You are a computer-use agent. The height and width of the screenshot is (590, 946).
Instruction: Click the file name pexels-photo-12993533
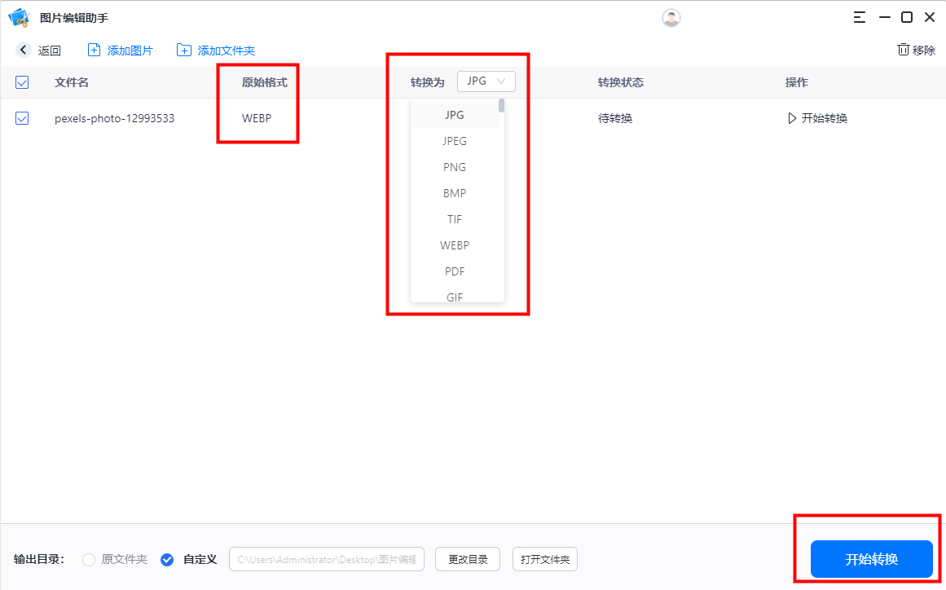(114, 118)
